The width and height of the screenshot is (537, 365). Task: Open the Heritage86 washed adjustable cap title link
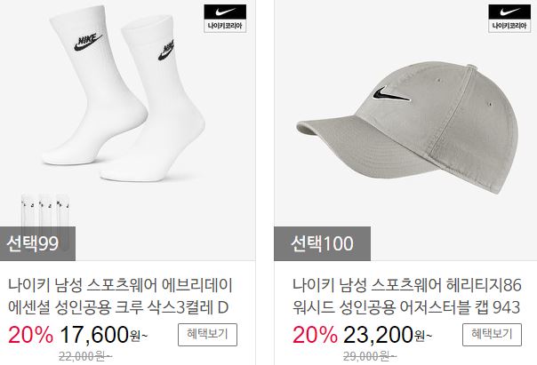[x=406, y=296]
